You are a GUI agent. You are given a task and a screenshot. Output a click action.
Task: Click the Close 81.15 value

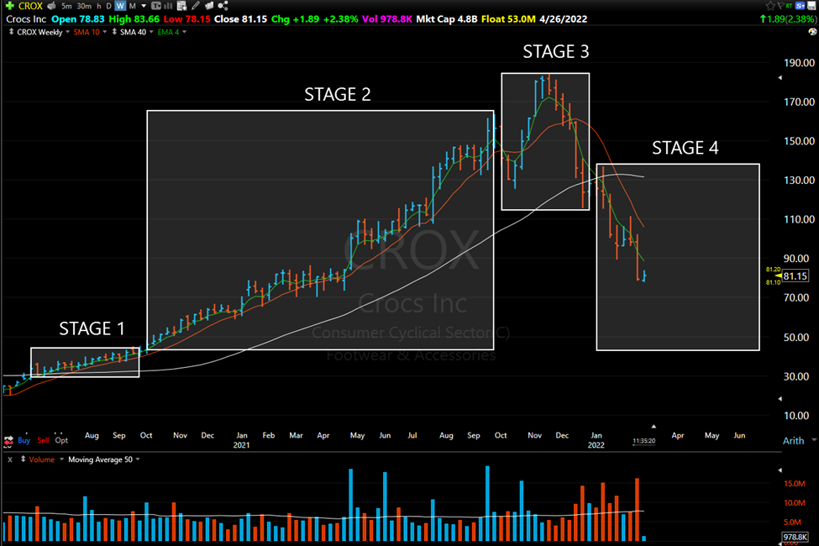coord(241,18)
